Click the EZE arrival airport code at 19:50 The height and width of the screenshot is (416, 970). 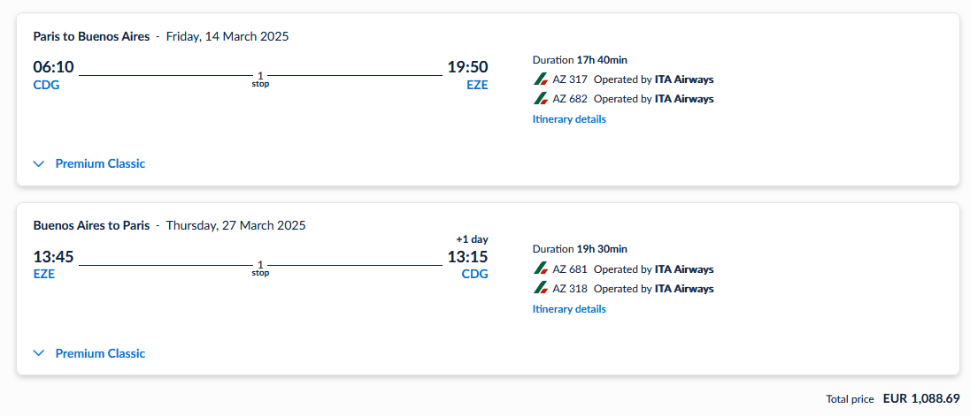(477, 85)
